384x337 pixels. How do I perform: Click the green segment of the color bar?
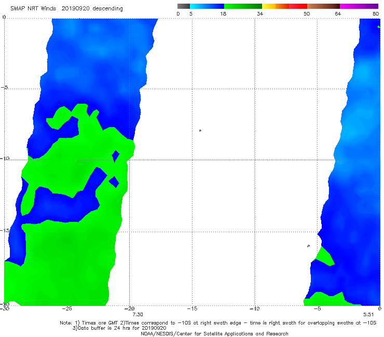tap(243, 6)
